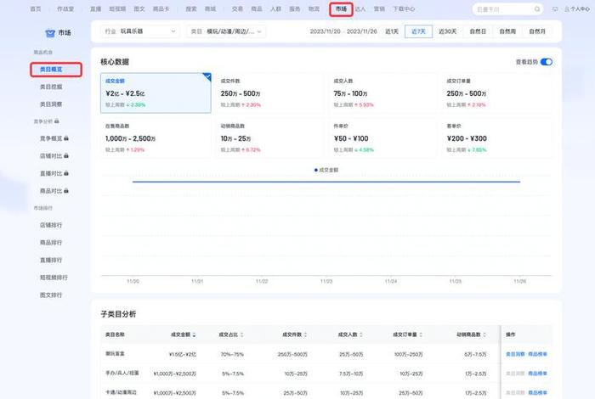This screenshot has height=399, width=595.
Task: Sort the table by 成交订单量 column arrows
Action: [x=421, y=335]
